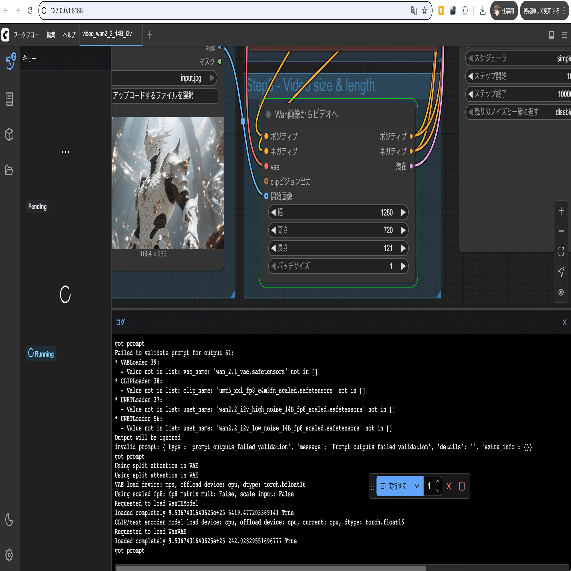
Task: Click アップロードするファイルを選択 upload button
Action: click(x=164, y=95)
